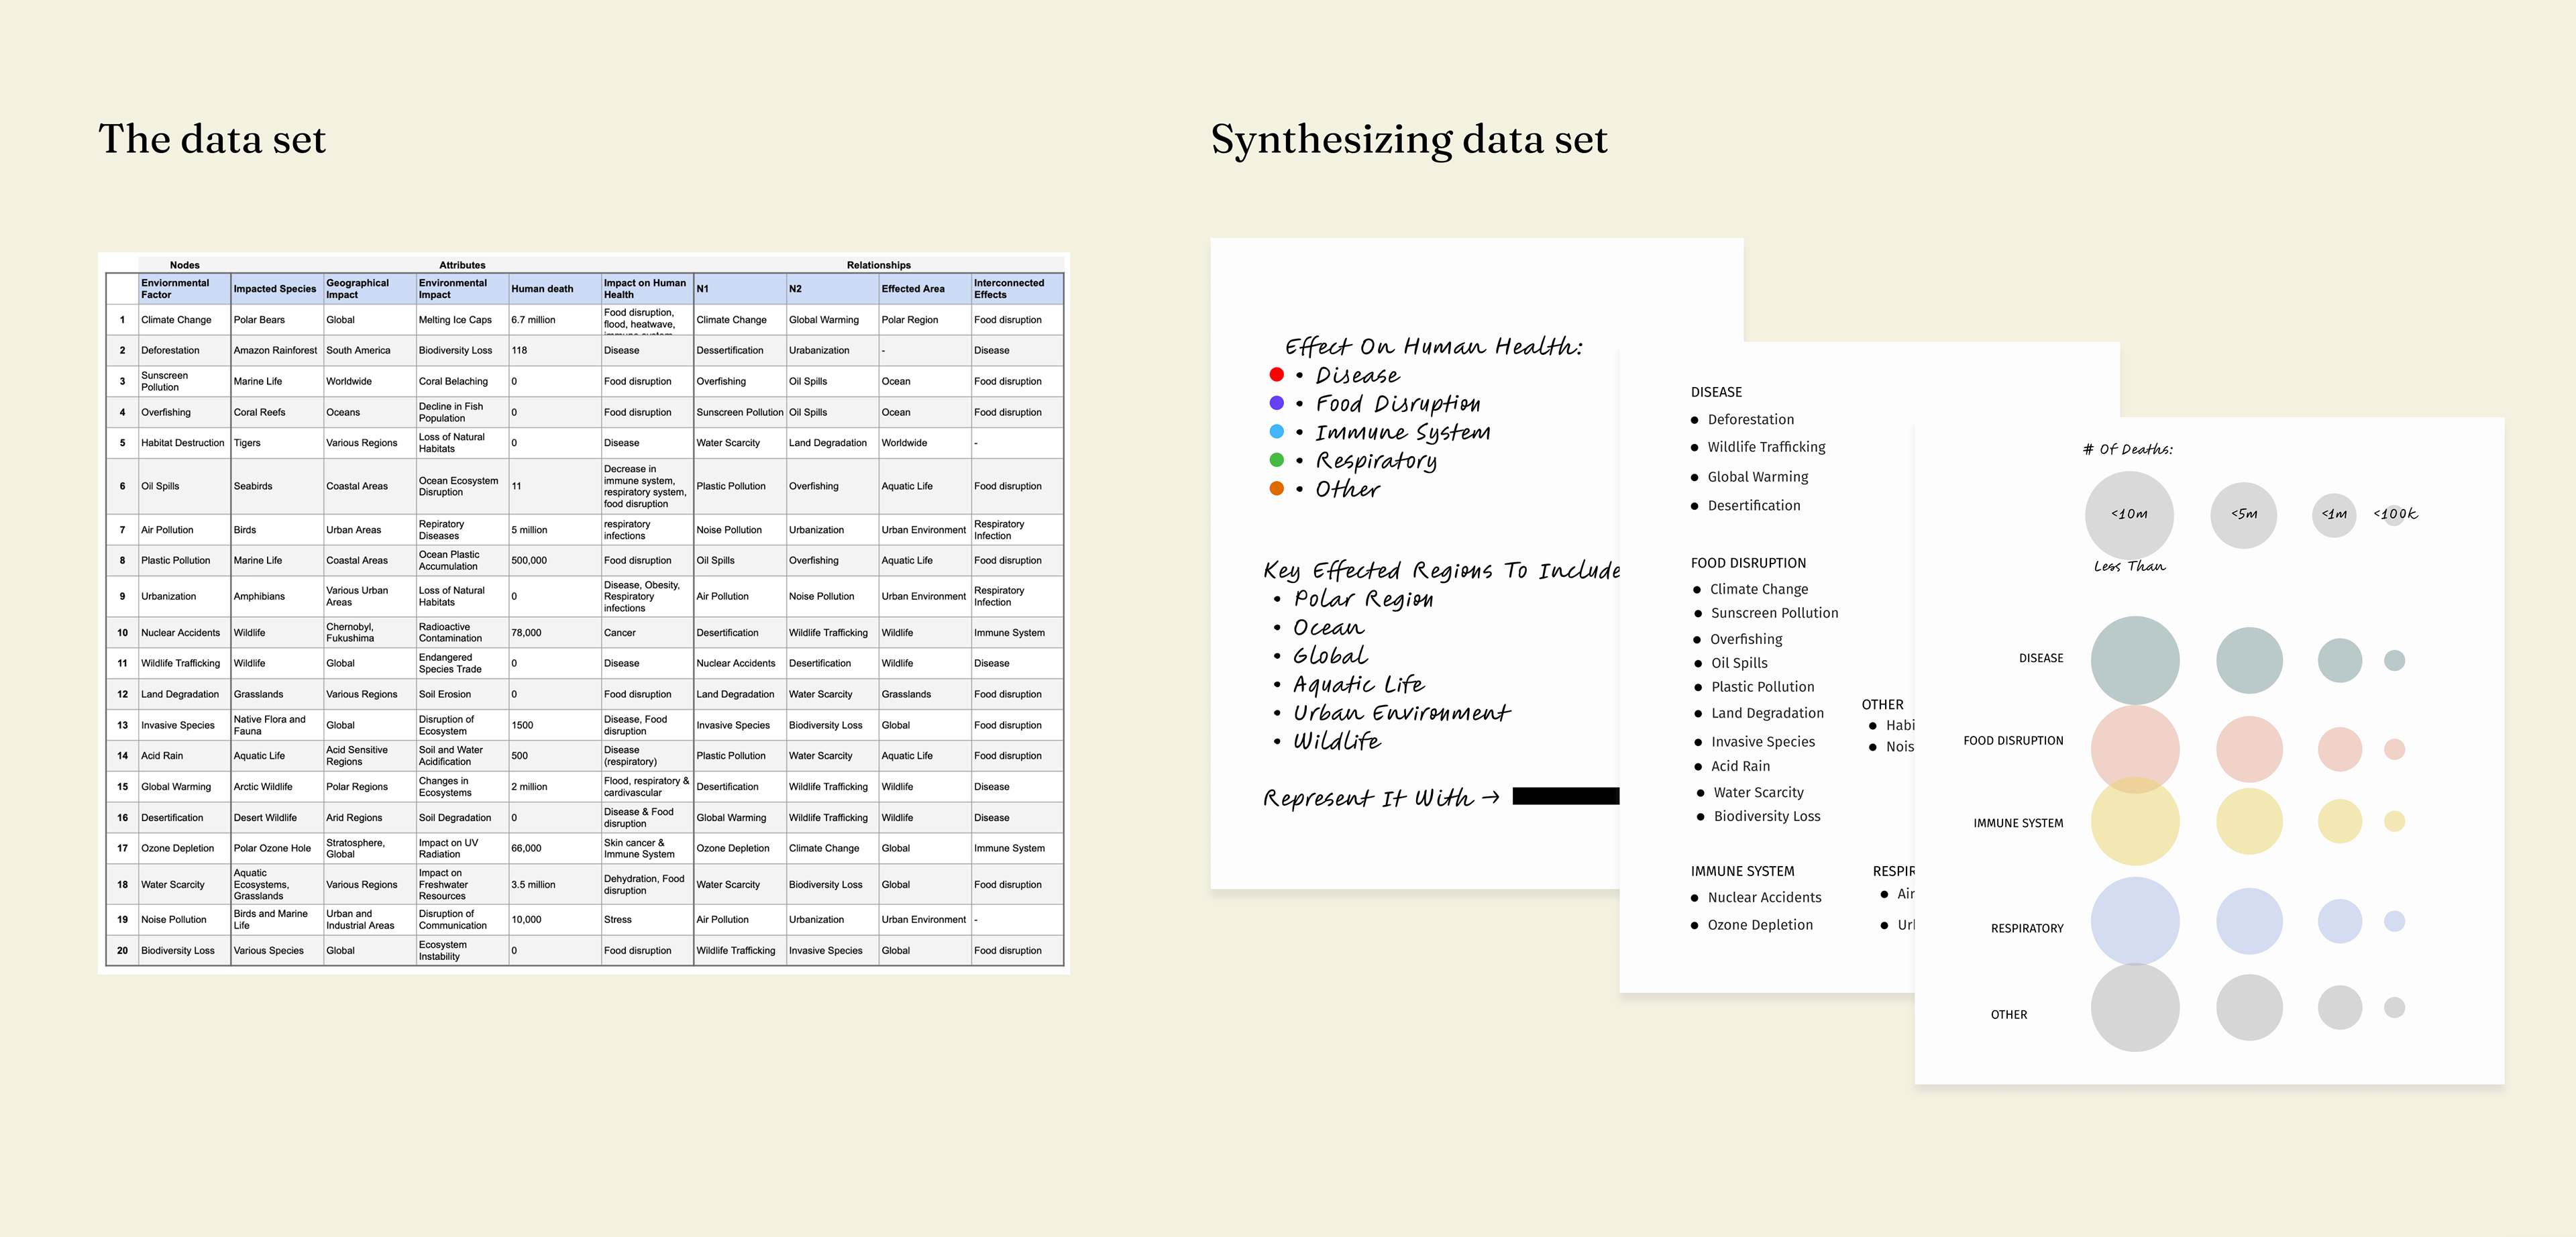Click the blue dot beside Immune System legend

point(1276,431)
